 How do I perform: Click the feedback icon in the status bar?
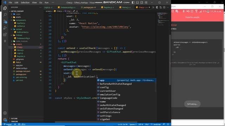tap(164, 124)
